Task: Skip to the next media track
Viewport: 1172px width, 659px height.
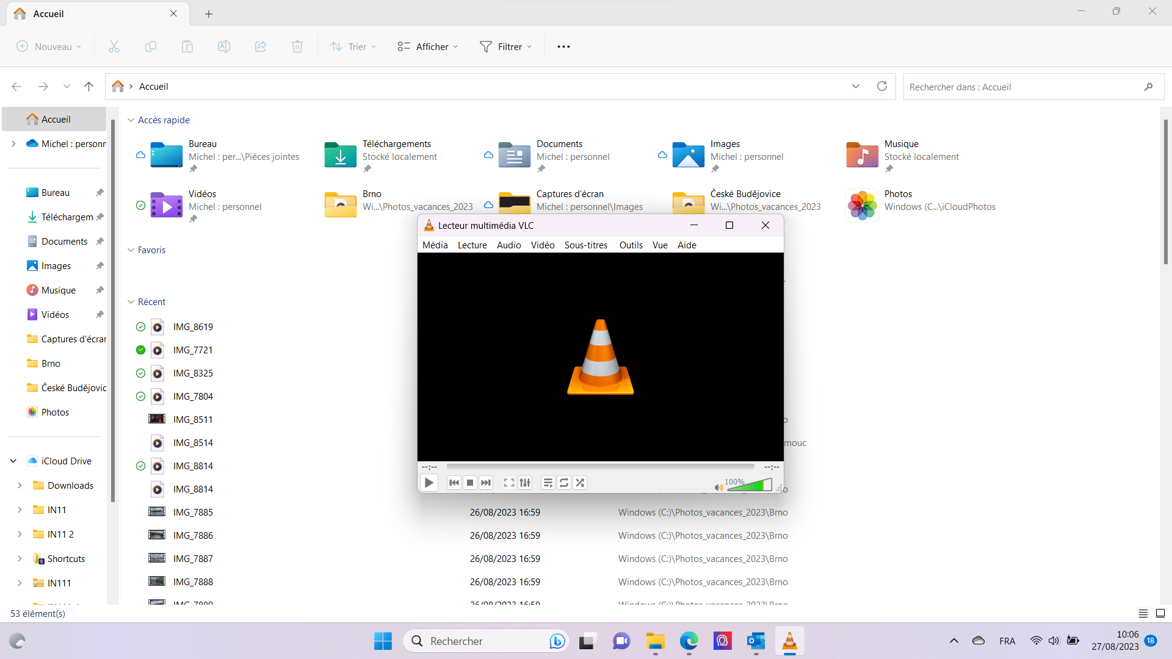Action: click(x=486, y=483)
